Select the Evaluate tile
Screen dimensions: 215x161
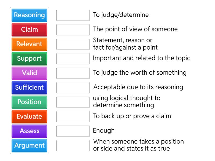click(x=29, y=117)
